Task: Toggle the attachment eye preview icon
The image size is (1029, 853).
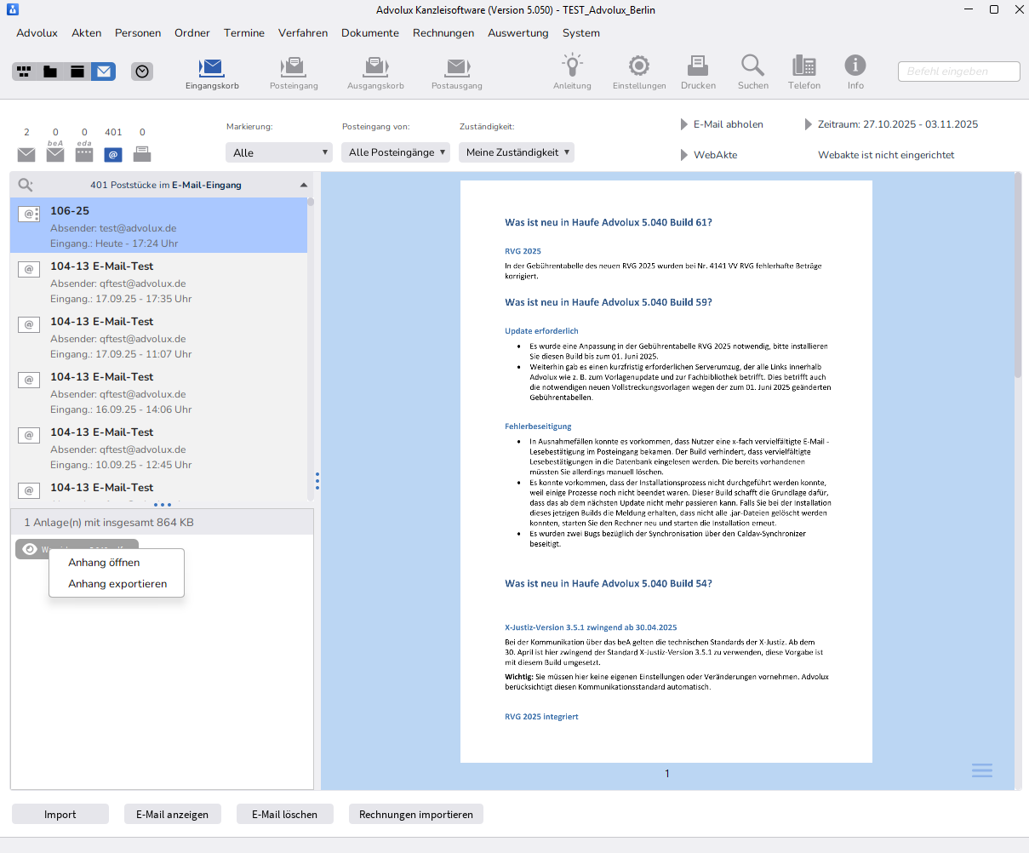Action: coord(30,549)
